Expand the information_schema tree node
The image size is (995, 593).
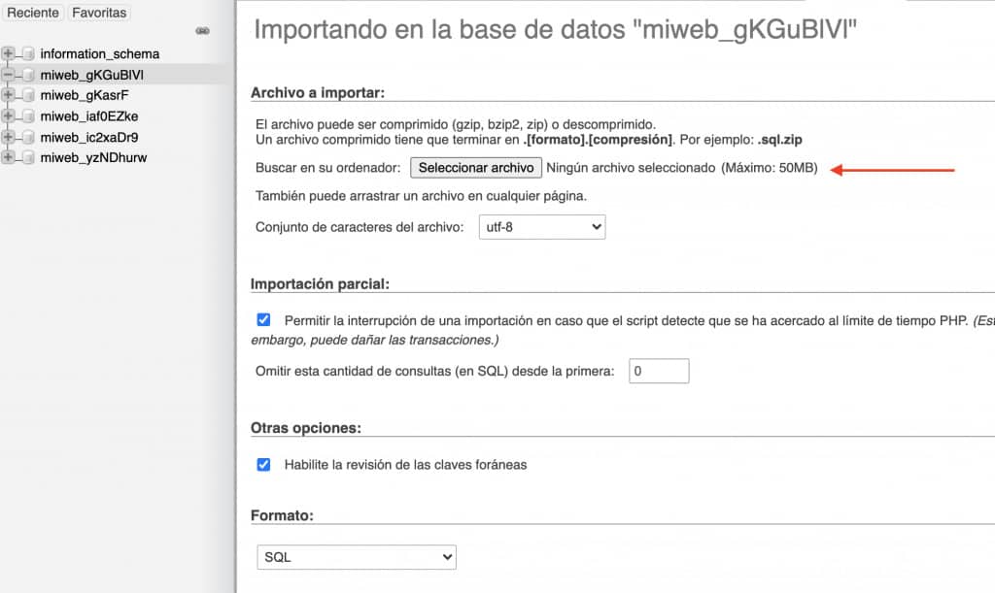9,52
